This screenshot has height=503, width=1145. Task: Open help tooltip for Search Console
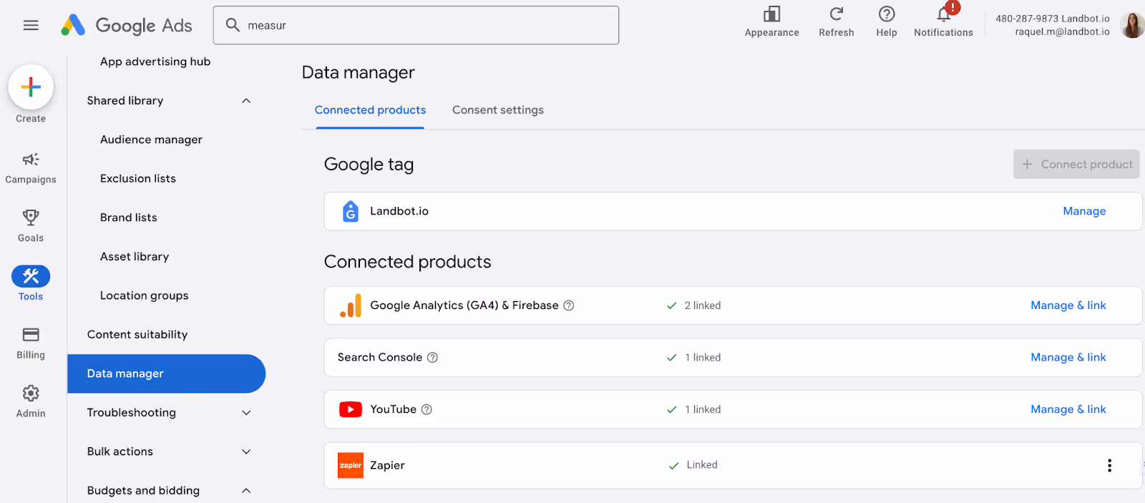pos(432,358)
